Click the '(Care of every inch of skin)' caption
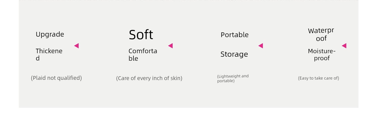The height and width of the screenshot is (128, 377). pos(149,78)
